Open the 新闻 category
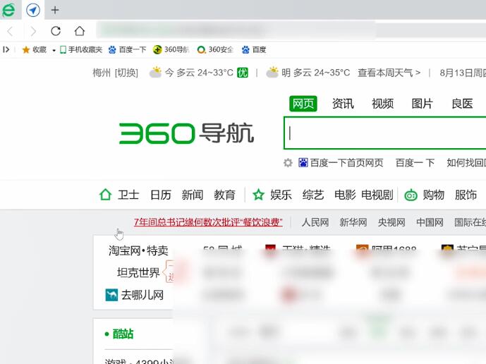The width and height of the screenshot is (486, 364). (193, 195)
